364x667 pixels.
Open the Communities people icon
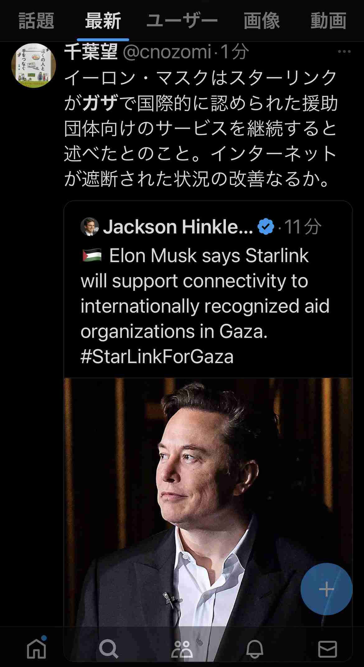click(182, 649)
